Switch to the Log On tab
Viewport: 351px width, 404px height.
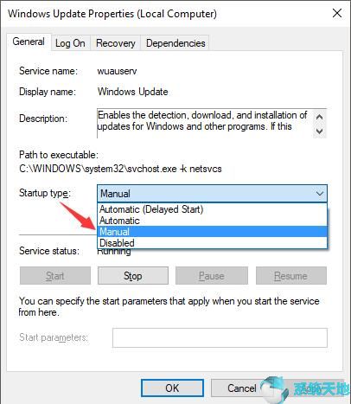(70, 43)
